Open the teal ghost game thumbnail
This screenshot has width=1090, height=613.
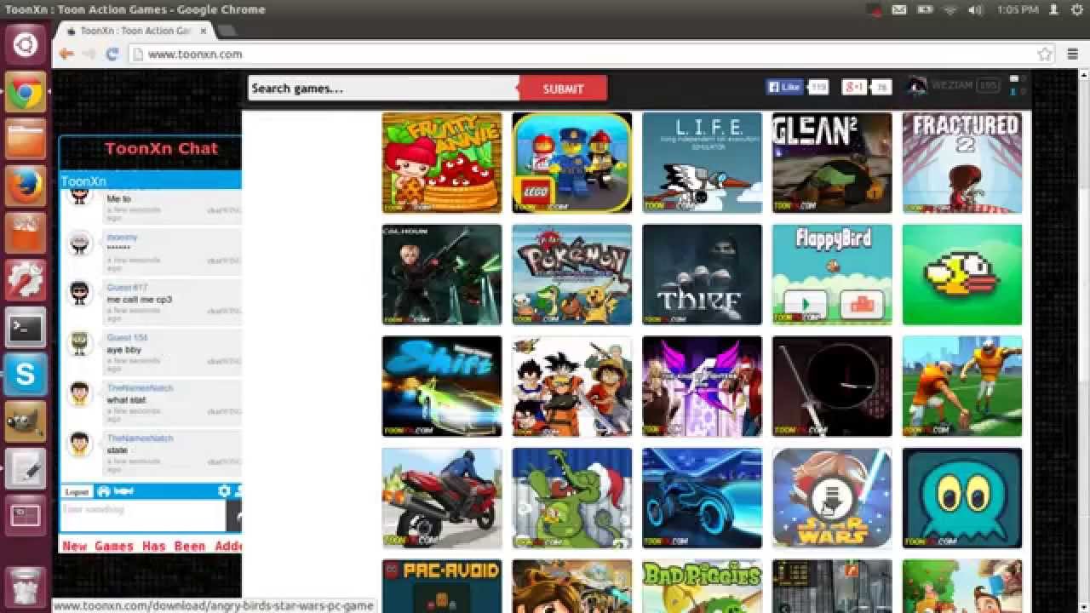coord(962,498)
